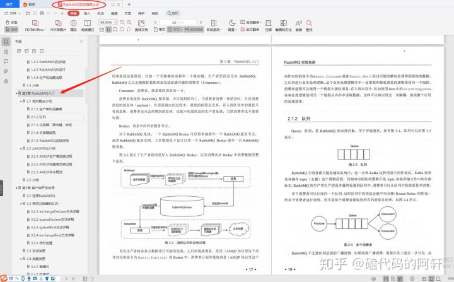Open bookmark 3.2.1 exchangeDeclare
454x282 pixels.
pyautogui.click(x=53, y=211)
